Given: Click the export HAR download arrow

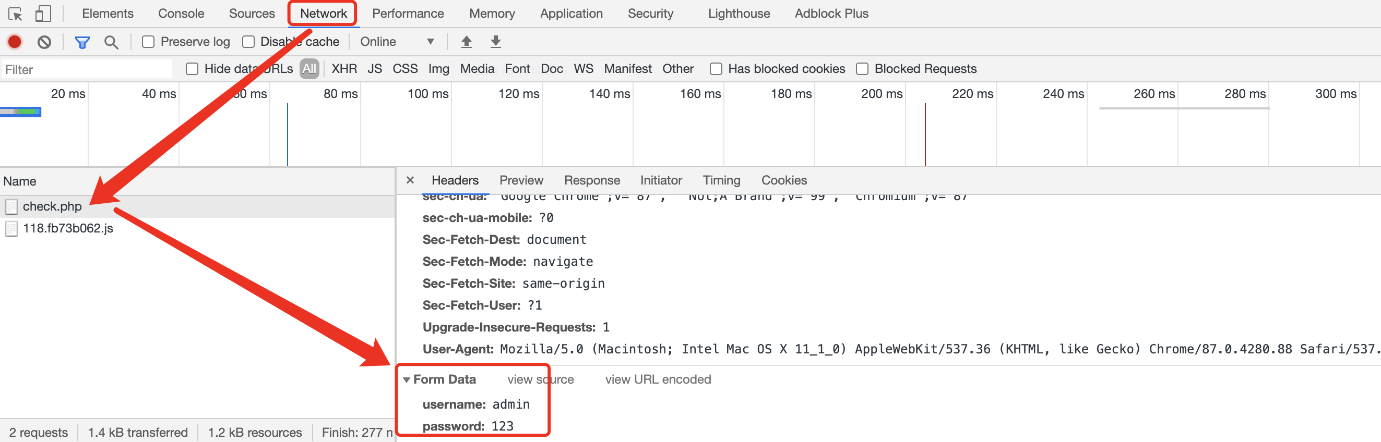Looking at the screenshot, I should (x=496, y=42).
